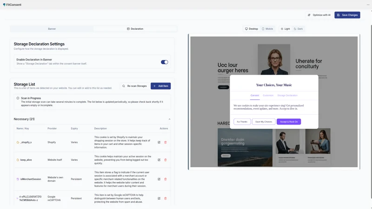Add a new storage item
Image resolution: width=372 pixels, height=209 pixels.
click(x=160, y=86)
